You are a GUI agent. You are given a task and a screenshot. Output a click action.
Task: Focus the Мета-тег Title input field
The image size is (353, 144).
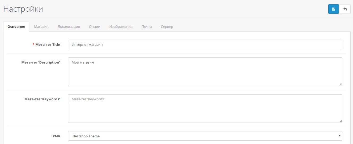pyautogui.click(x=205, y=45)
